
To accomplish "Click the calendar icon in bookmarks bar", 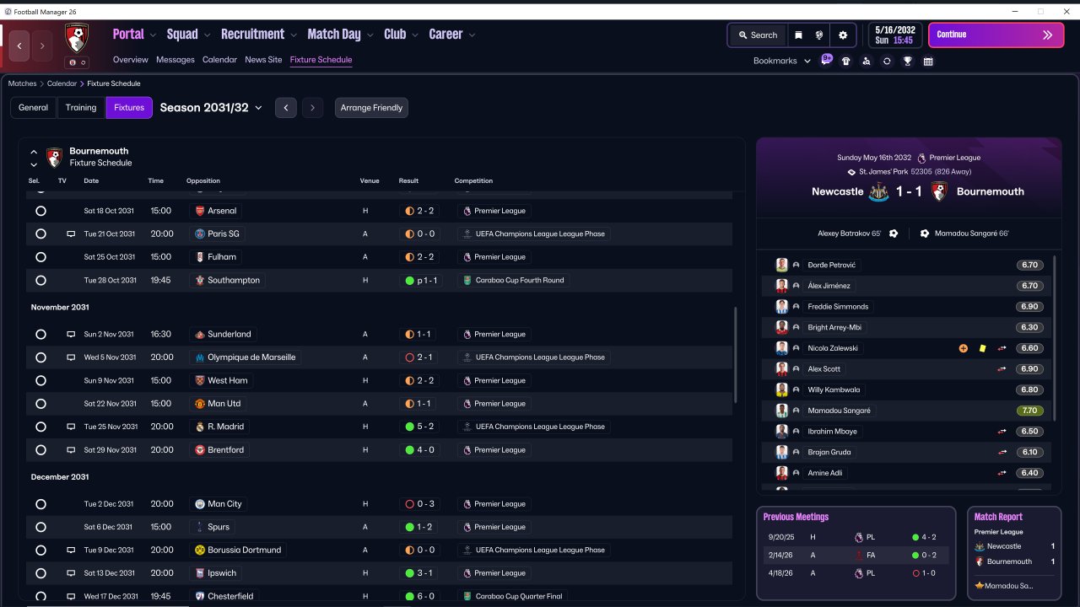I will (928, 62).
